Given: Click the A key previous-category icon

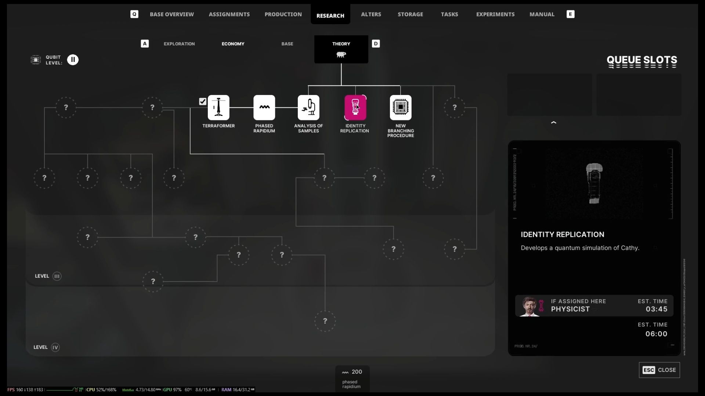Looking at the screenshot, I should tap(145, 44).
